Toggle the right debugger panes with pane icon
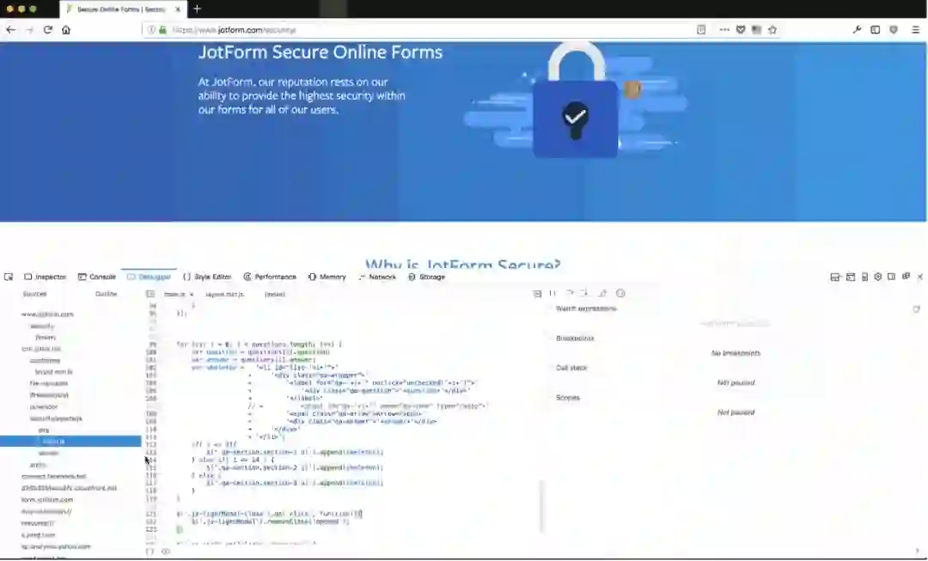This screenshot has height=561, width=928. [x=537, y=294]
